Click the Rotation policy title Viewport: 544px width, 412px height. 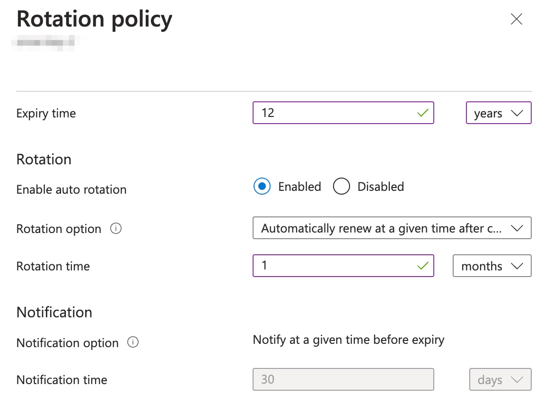point(94,19)
